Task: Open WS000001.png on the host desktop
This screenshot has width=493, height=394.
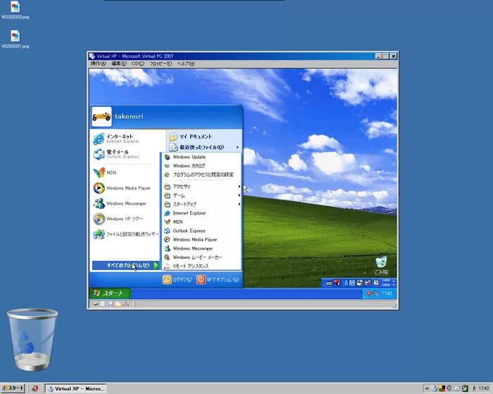Action: [15, 39]
